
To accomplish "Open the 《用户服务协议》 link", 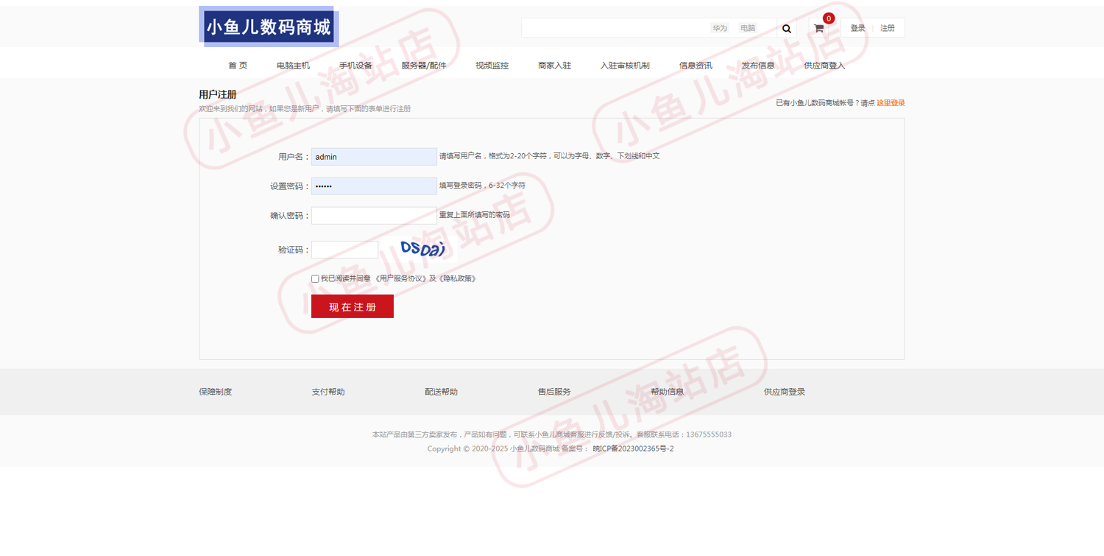I will coord(401,279).
